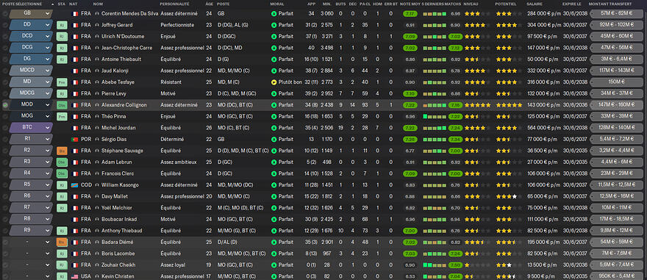The width and height of the screenshot is (647, 280).
Task: Click the yellow morale icon for Abebe Tesfaye
Action: pos(274,82)
